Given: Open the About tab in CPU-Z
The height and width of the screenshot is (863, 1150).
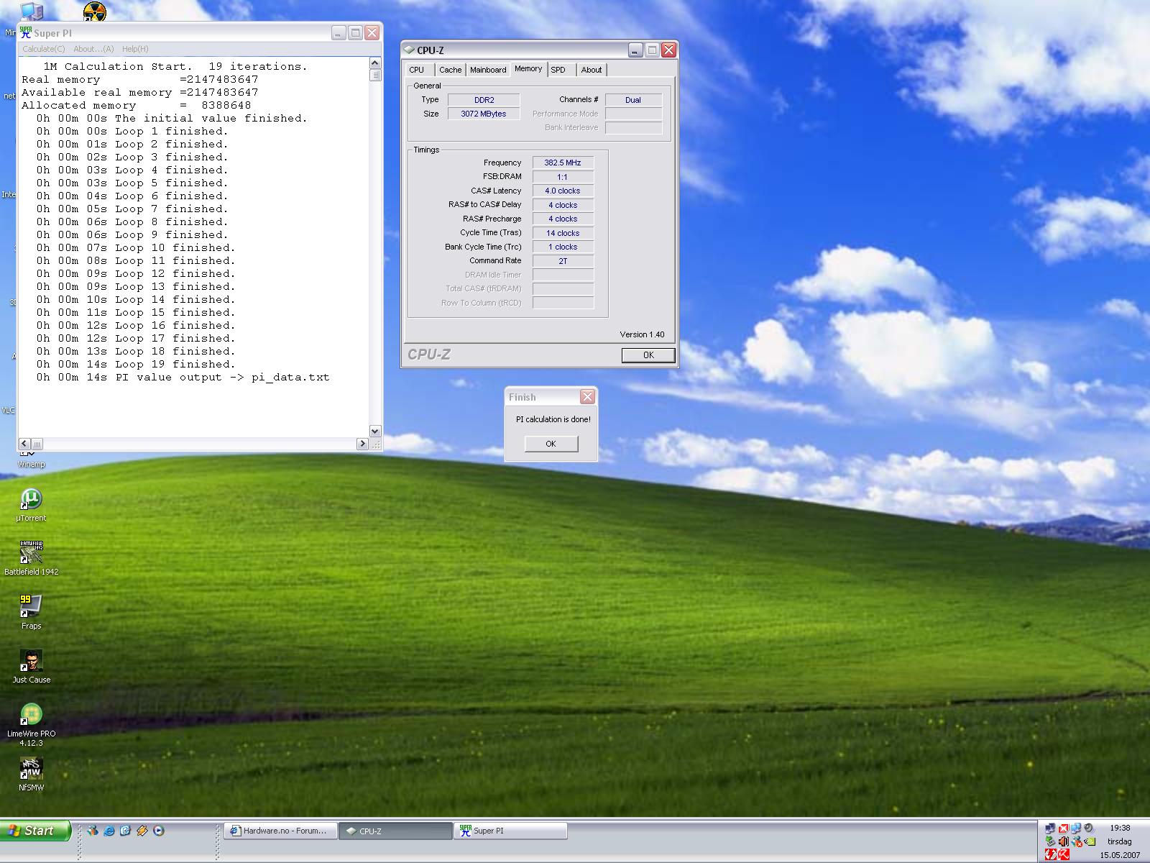Looking at the screenshot, I should pyautogui.click(x=592, y=70).
